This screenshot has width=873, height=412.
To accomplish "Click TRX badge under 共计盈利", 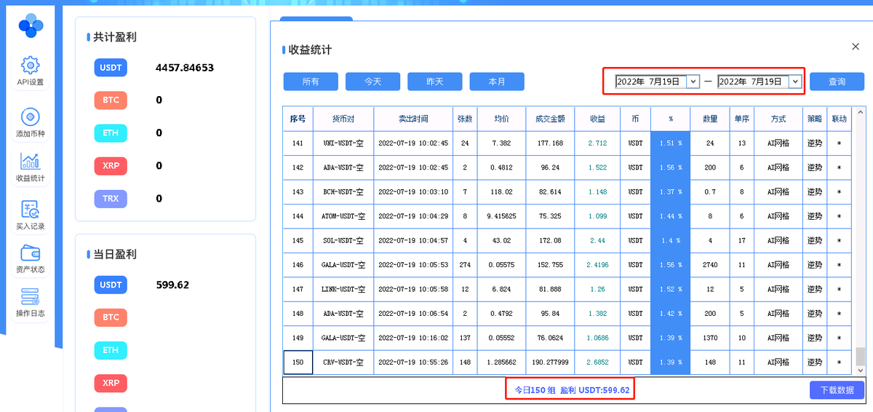I will pos(111,199).
